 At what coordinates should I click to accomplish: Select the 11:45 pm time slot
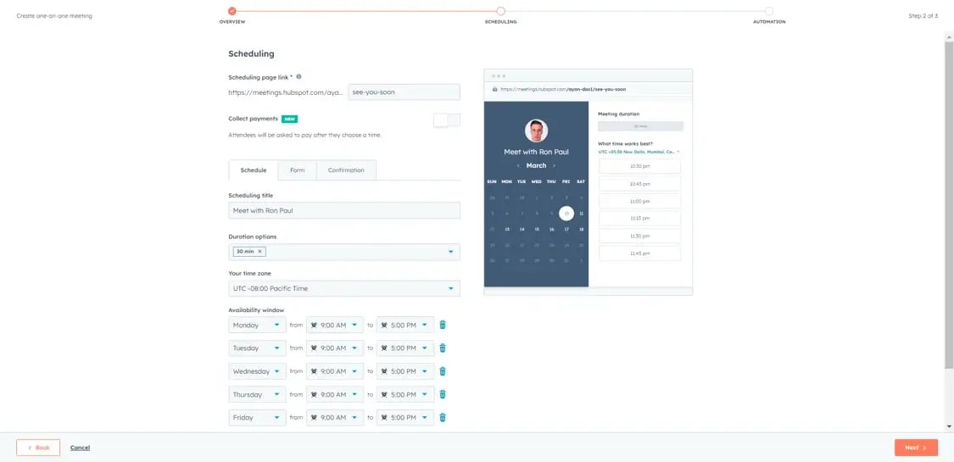click(640, 253)
